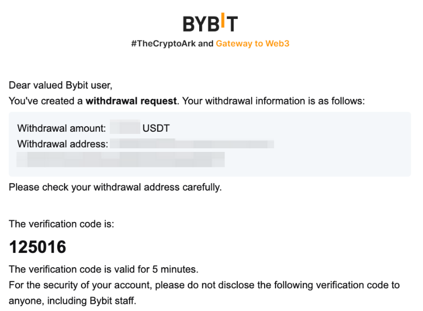Click "Please check your withdrawal address carefully" text
This screenshot has height=311, width=423.
click(115, 187)
